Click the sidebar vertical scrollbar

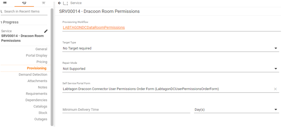(x=52, y=67)
